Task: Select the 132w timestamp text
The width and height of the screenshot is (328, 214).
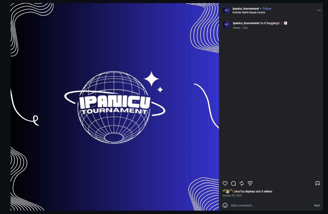Action: (245, 28)
